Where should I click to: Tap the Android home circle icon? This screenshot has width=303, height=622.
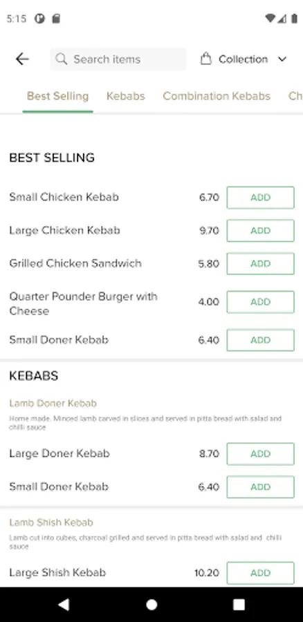[x=151, y=605]
